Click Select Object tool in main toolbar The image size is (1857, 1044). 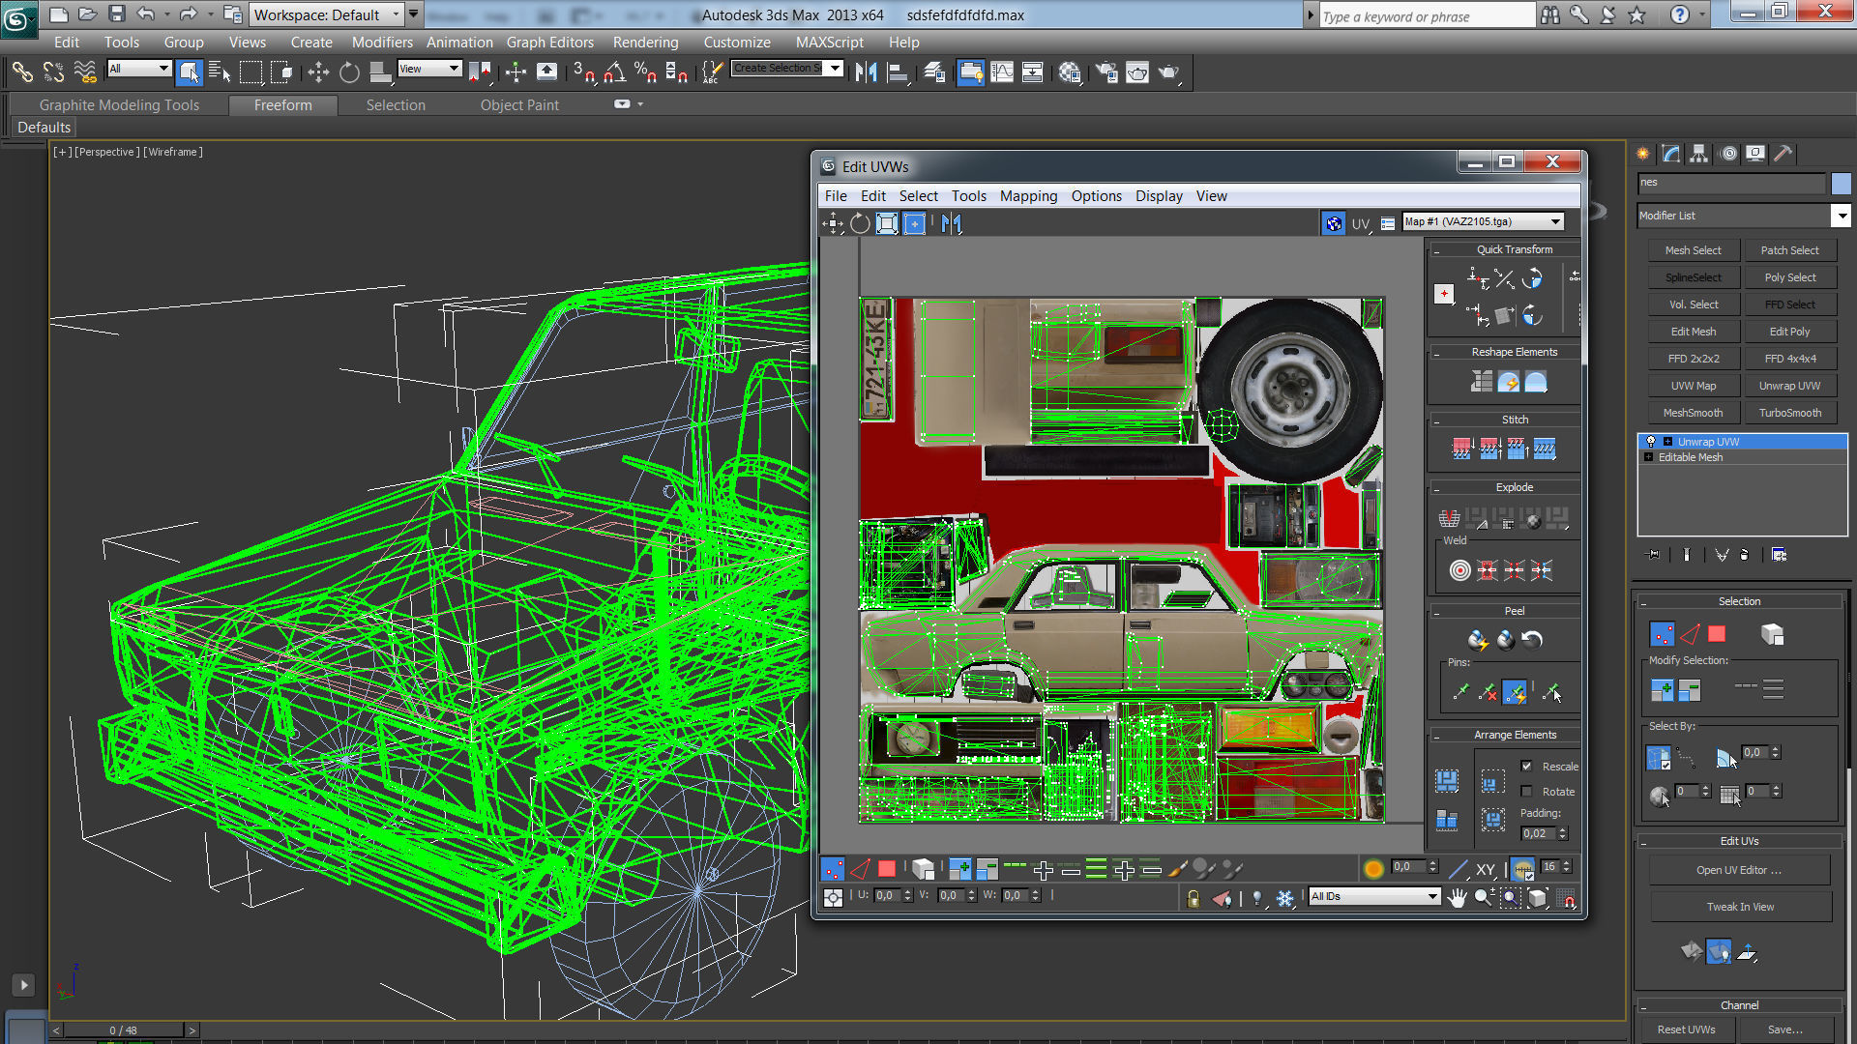[190, 72]
